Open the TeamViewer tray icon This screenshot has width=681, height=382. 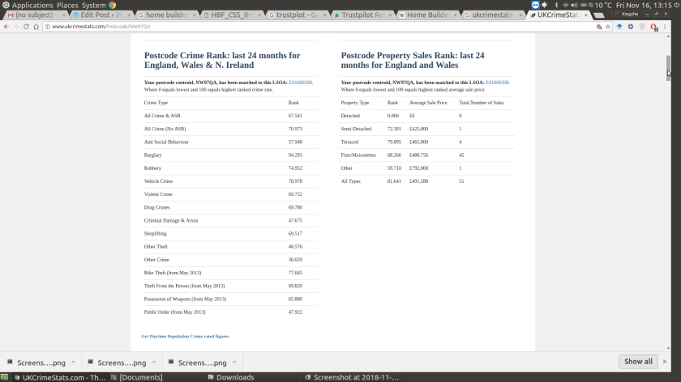tap(535, 5)
